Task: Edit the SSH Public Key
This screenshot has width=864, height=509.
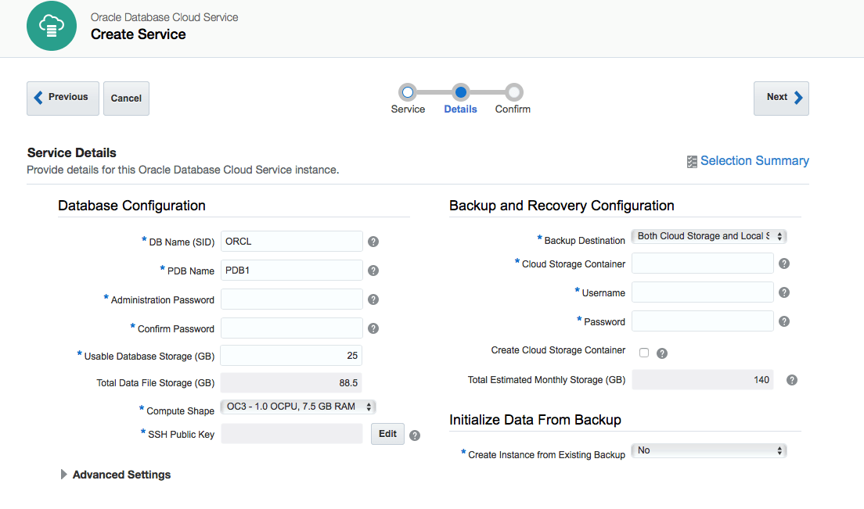Action: click(x=387, y=433)
